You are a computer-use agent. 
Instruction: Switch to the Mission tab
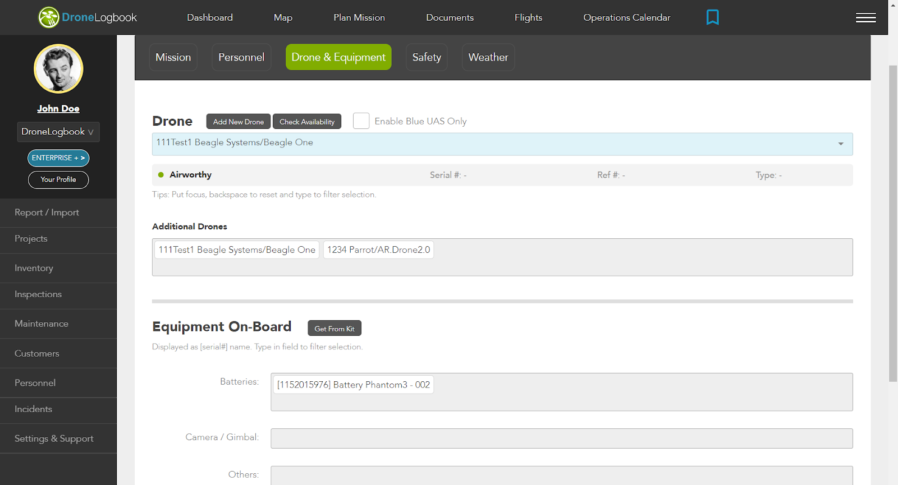click(173, 57)
